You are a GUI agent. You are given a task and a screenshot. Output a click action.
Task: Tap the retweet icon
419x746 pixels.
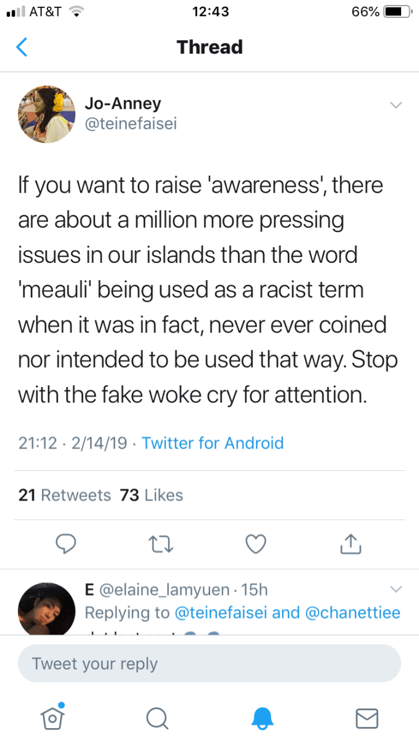point(160,543)
